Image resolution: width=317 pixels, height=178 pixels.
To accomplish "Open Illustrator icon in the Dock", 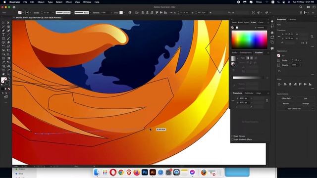I will [153, 173].
